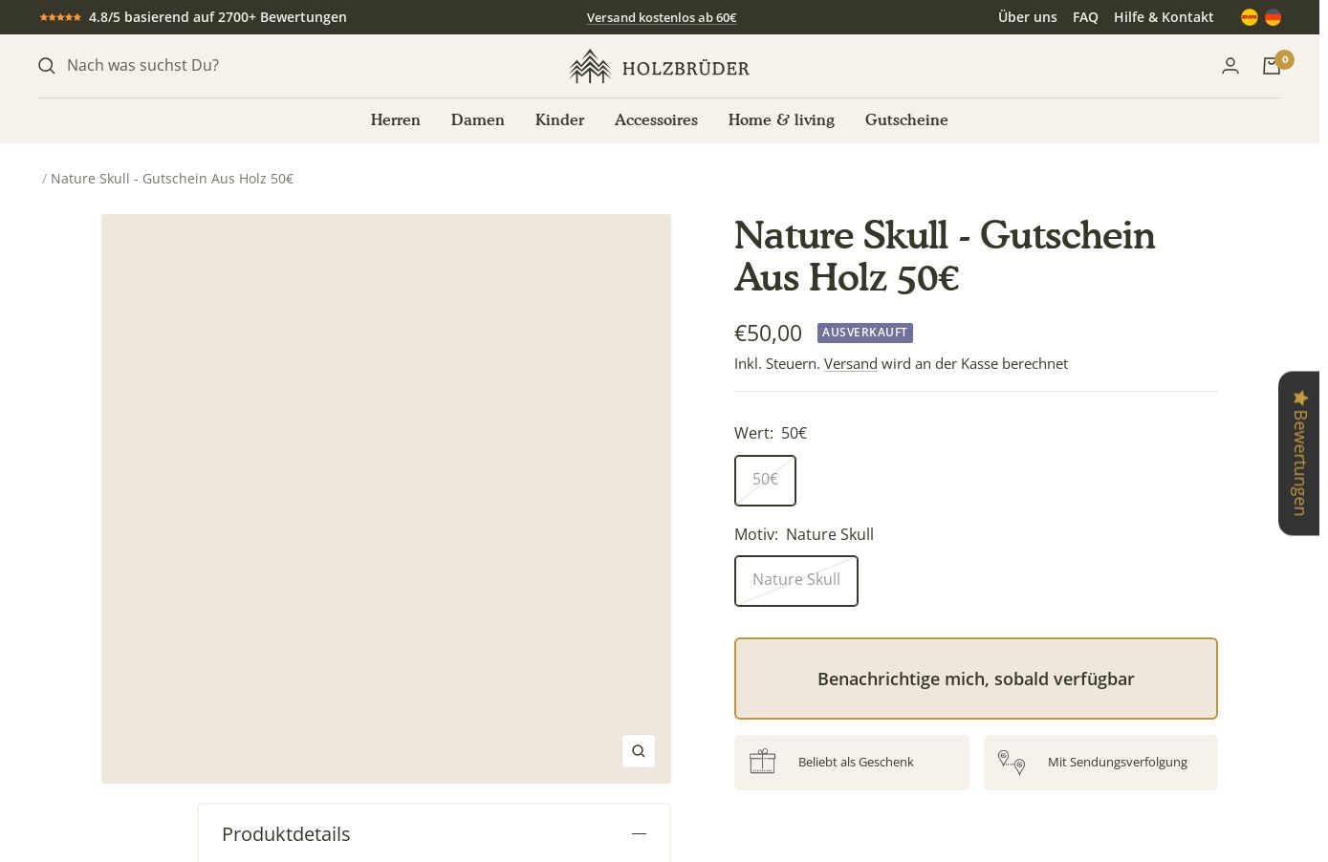Open the shopping cart icon
Viewport: 1328px width, 862px height.
pyautogui.click(x=1272, y=66)
